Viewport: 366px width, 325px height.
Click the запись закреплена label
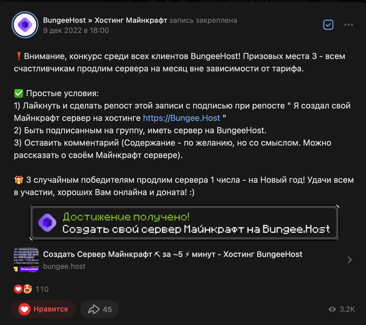tap(206, 20)
